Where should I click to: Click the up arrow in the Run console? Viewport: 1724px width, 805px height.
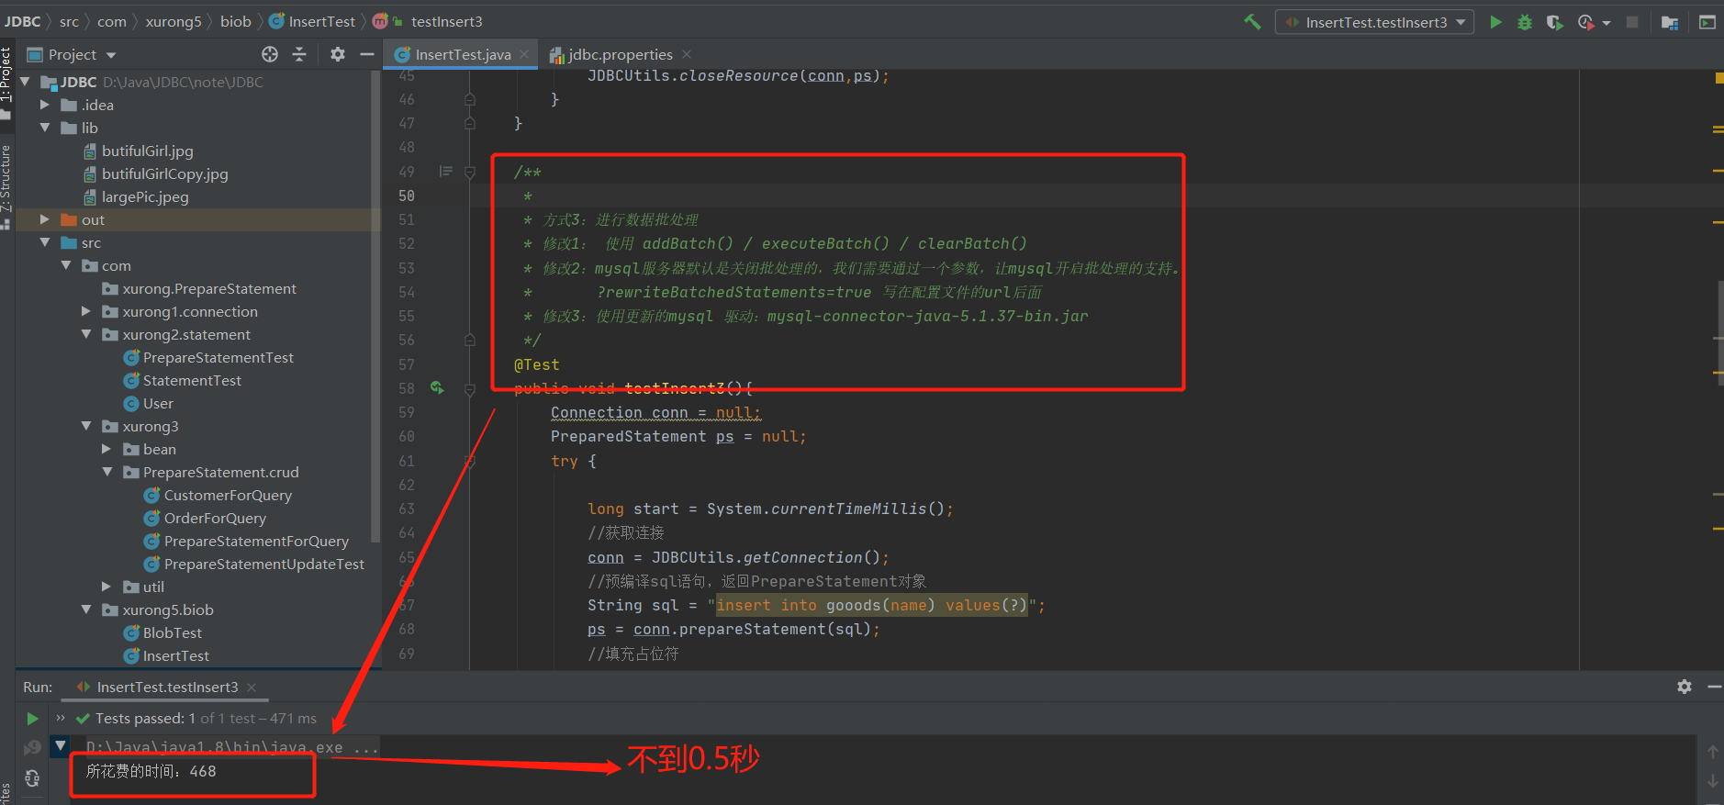1713,752
